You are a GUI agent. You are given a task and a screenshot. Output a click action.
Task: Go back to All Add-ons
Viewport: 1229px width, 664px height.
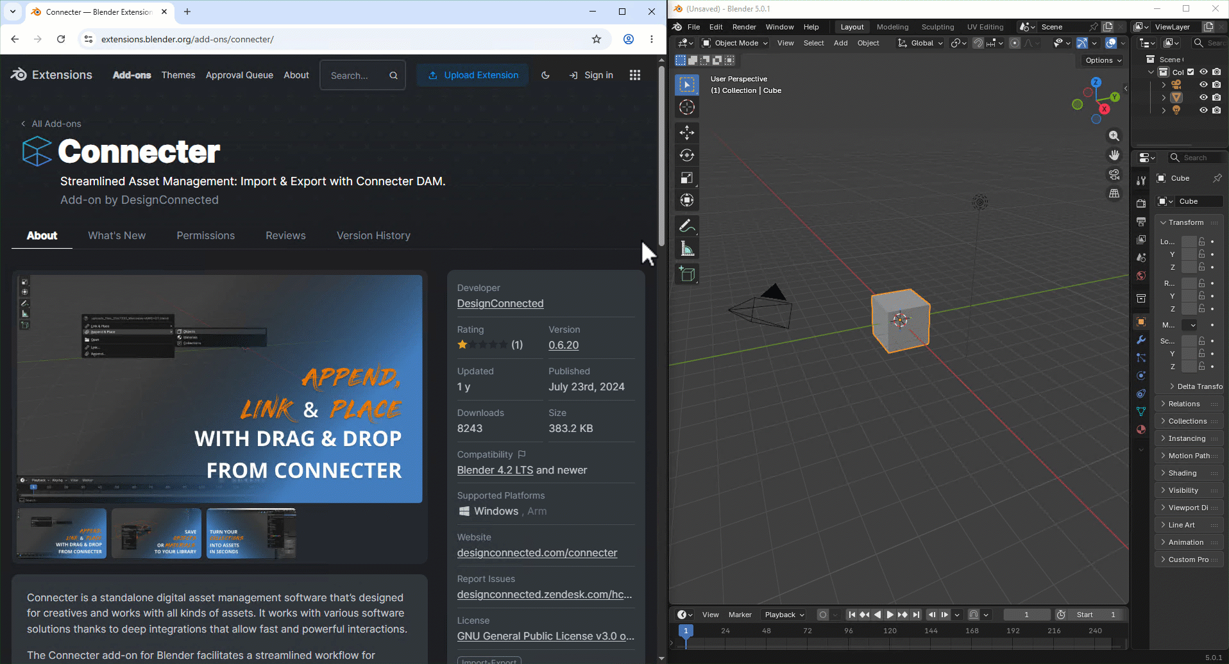51,124
